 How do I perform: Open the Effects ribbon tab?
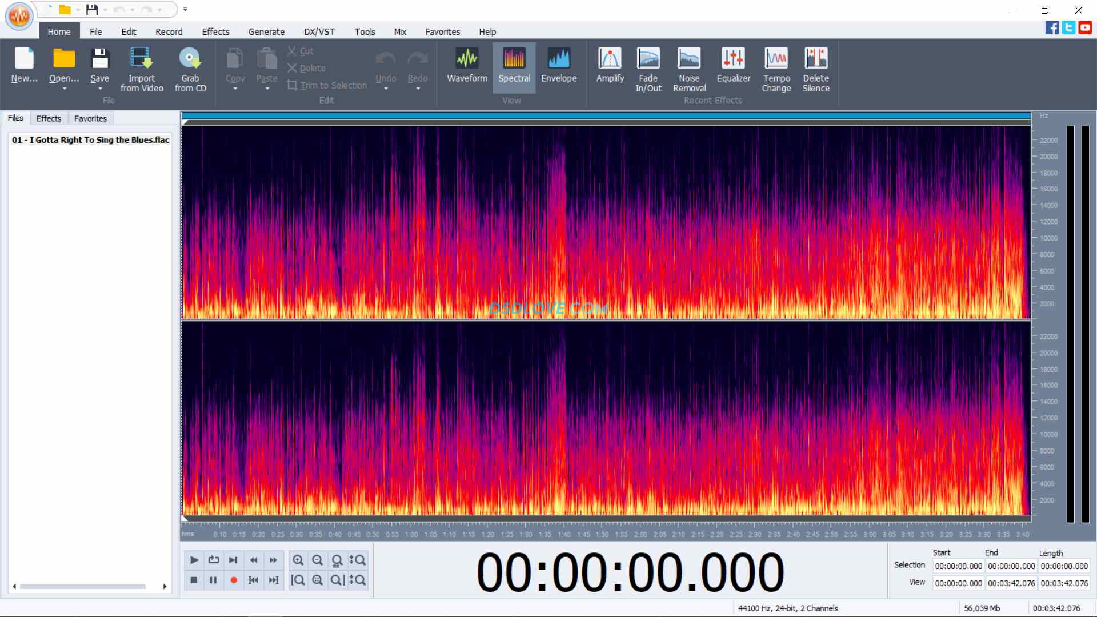point(215,32)
